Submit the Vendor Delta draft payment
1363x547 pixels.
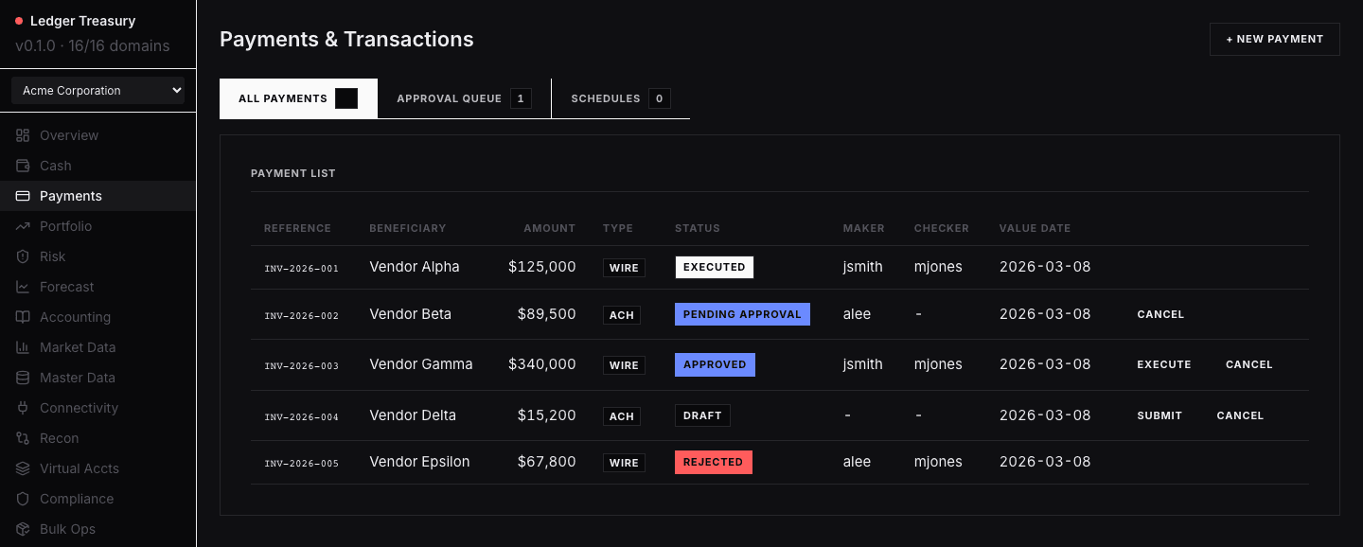1159,415
